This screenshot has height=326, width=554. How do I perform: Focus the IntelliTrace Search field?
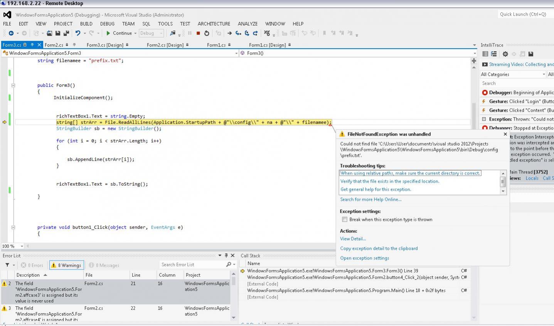517,83
